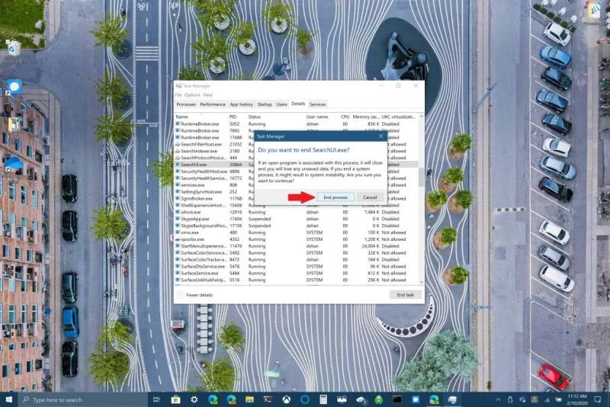This screenshot has width=610, height=407.
Task: Click End task in Task Manager
Action: [405, 295]
